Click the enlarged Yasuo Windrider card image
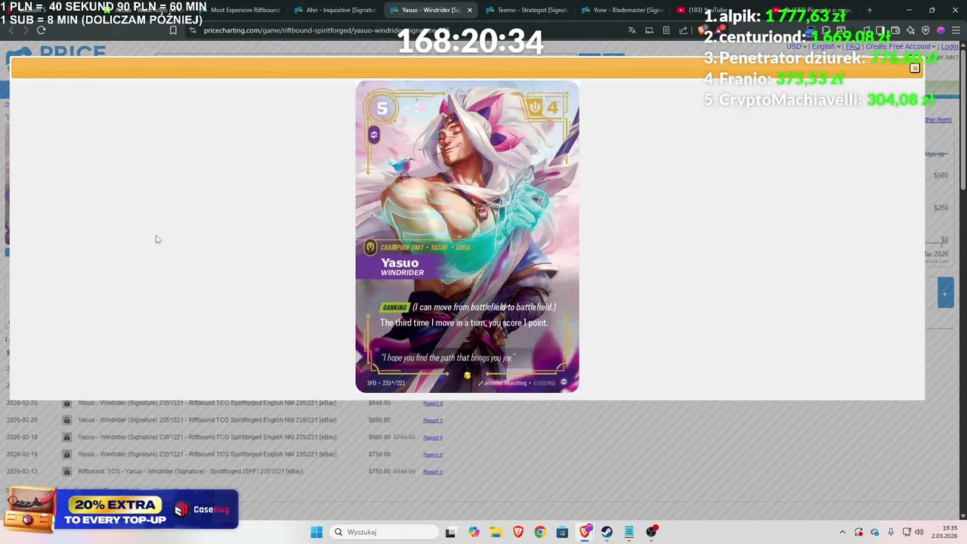Image resolution: width=967 pixels, height=544 pixels. (467, 236)
